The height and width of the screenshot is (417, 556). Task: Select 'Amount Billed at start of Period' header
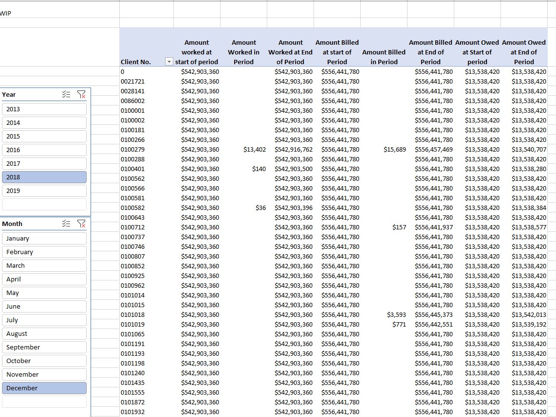337,47
